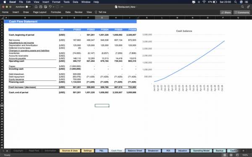Switch to Formulas ribbon tab

(x=56, y=12)
